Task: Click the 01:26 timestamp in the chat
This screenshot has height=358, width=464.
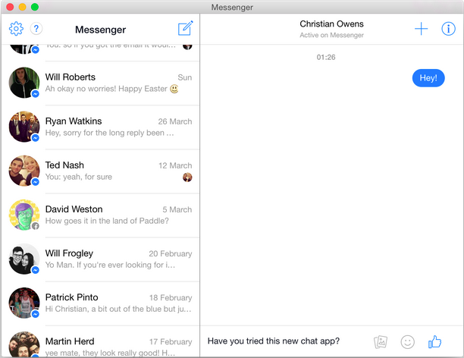Action: pos(326,58)
